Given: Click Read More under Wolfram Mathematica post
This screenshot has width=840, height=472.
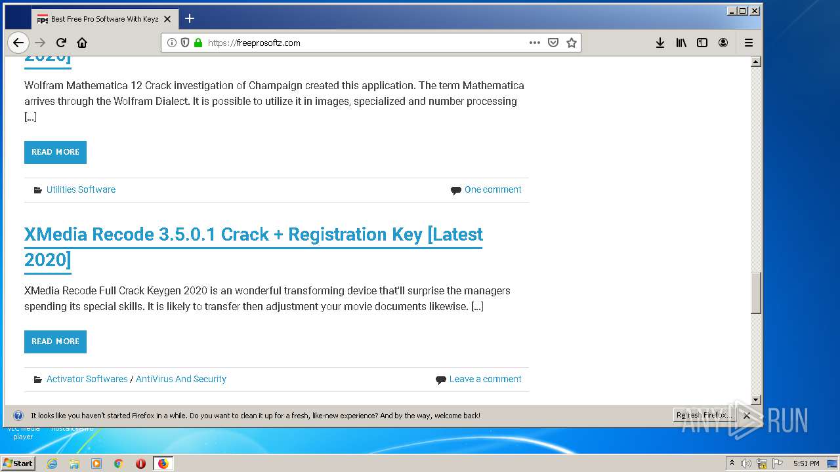Looking at the screenshot, I should click(55, 152).
